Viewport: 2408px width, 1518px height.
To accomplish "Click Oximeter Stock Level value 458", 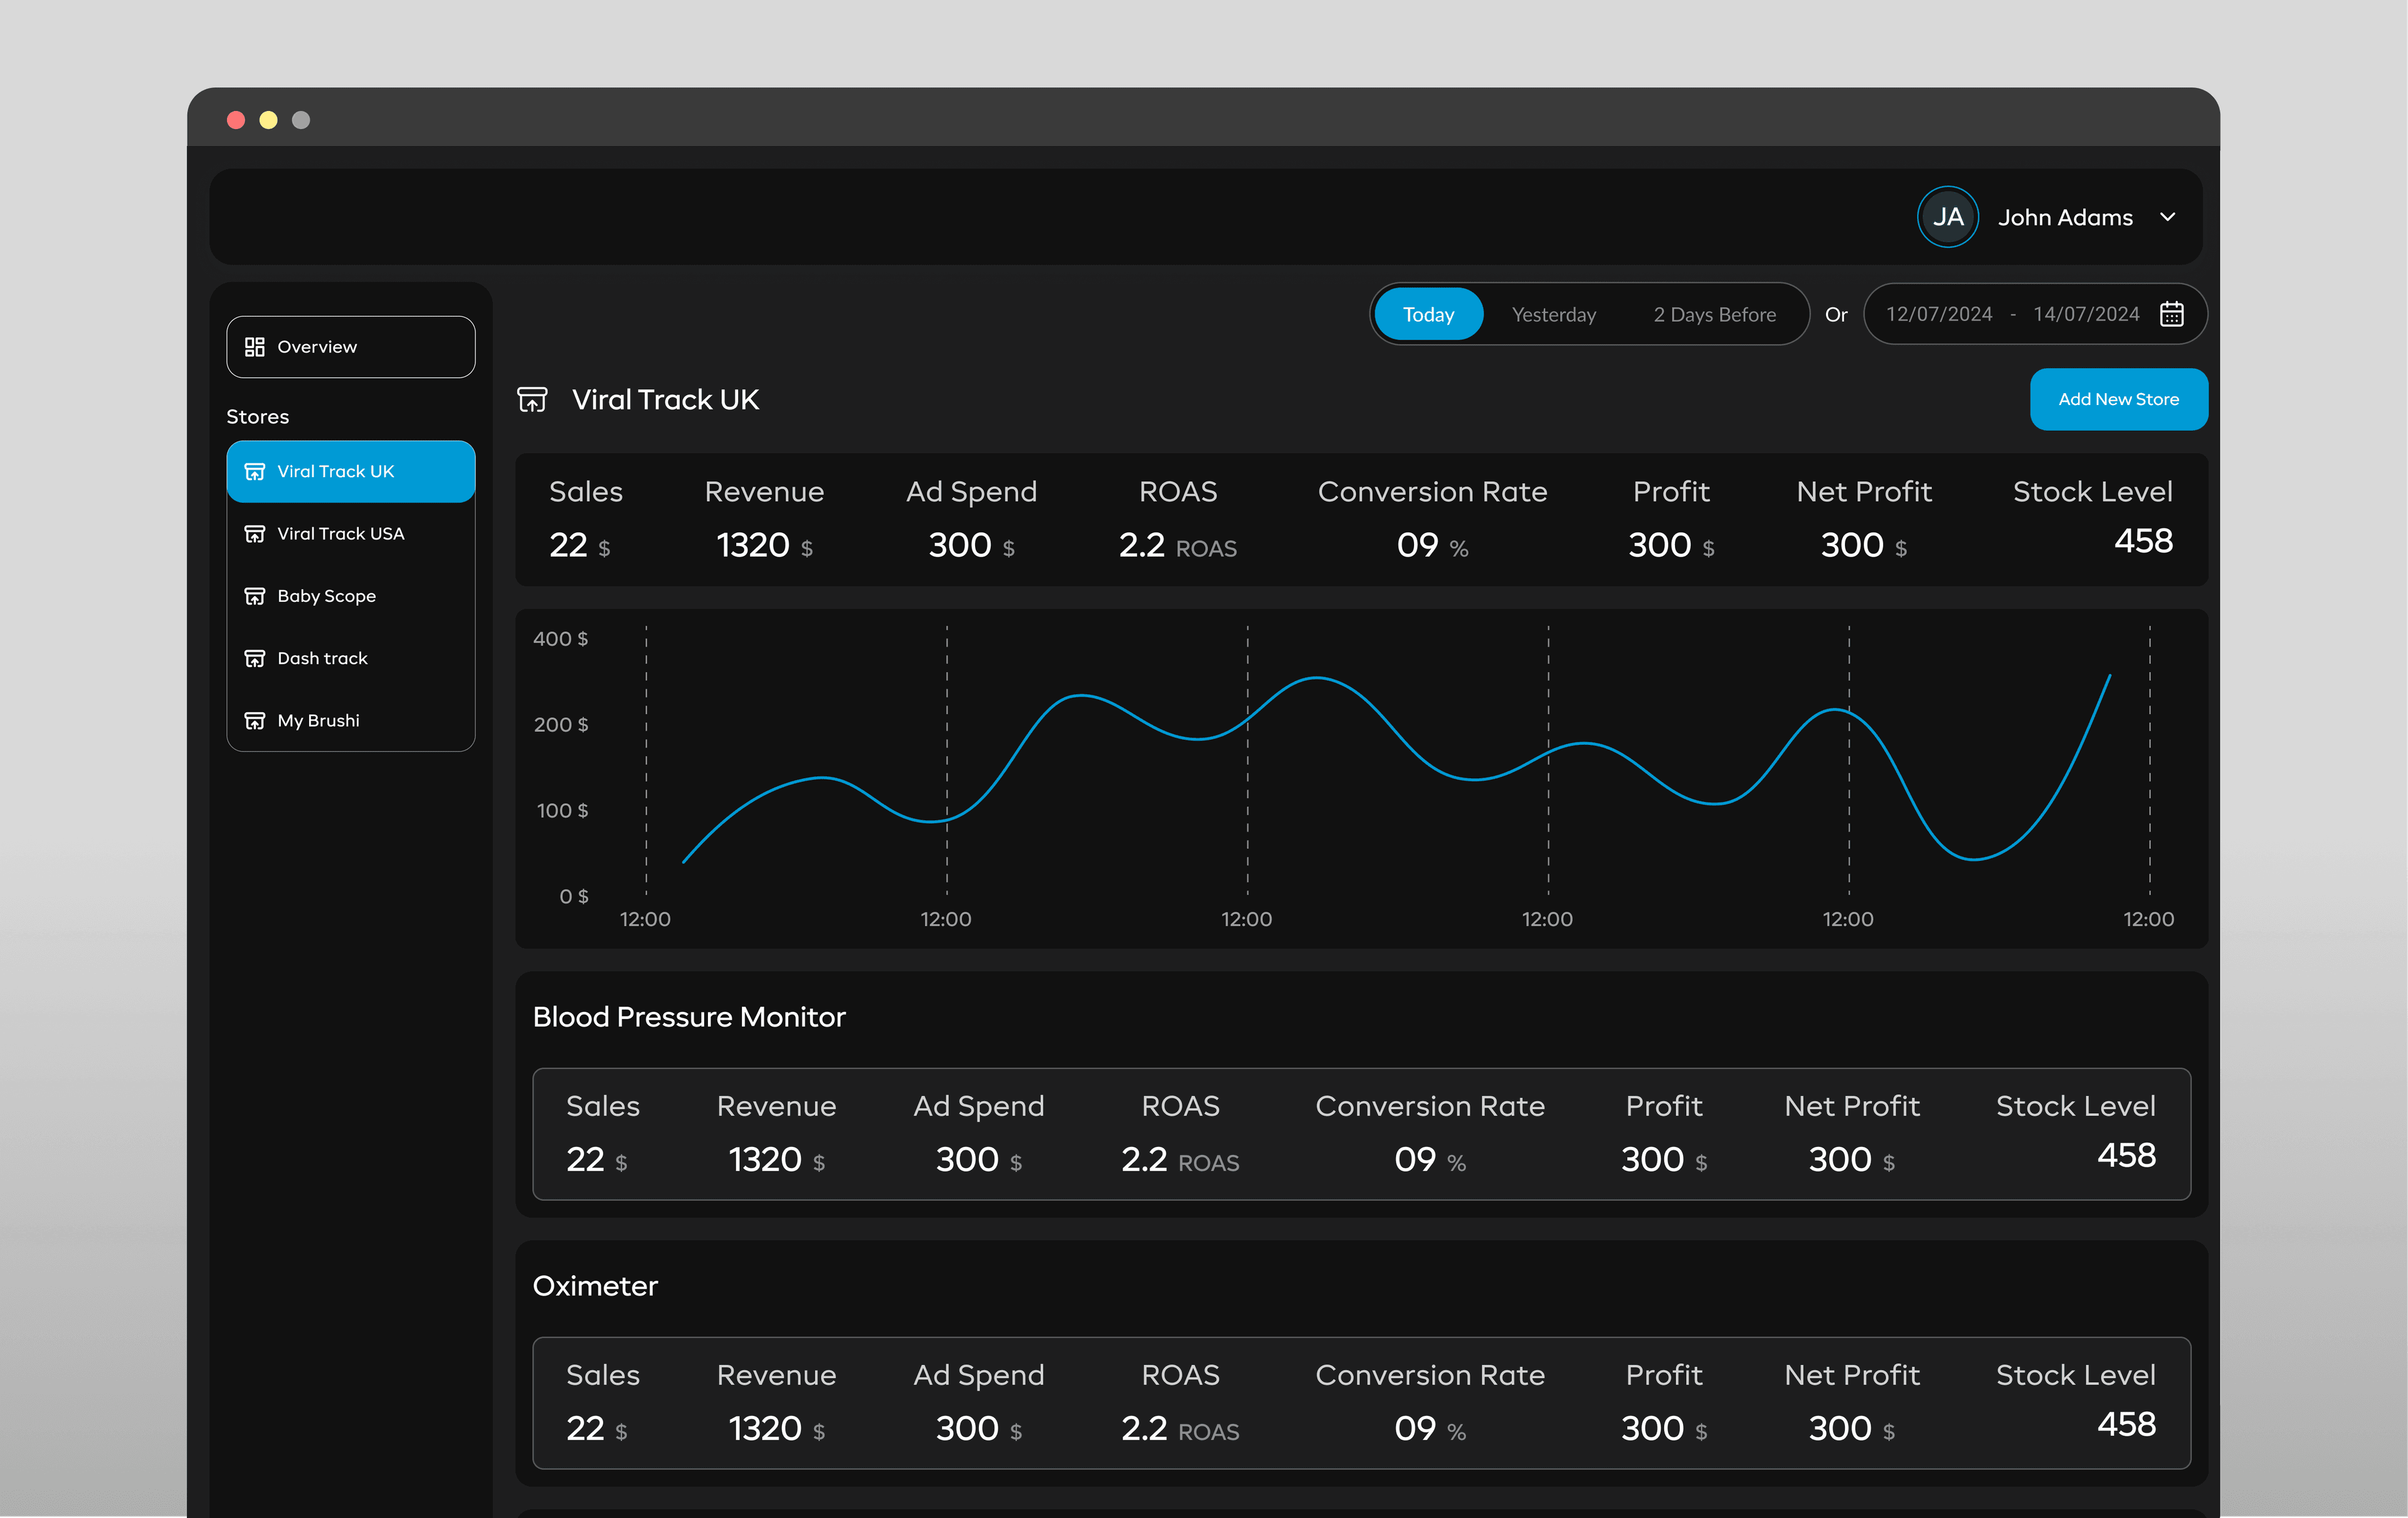I will click(2126, 1425).
